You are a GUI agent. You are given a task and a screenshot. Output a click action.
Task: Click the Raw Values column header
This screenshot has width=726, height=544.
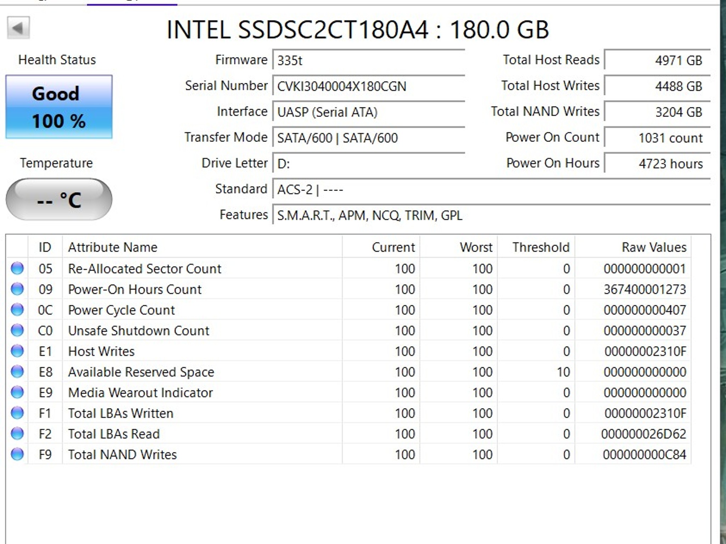coord(633,247)
